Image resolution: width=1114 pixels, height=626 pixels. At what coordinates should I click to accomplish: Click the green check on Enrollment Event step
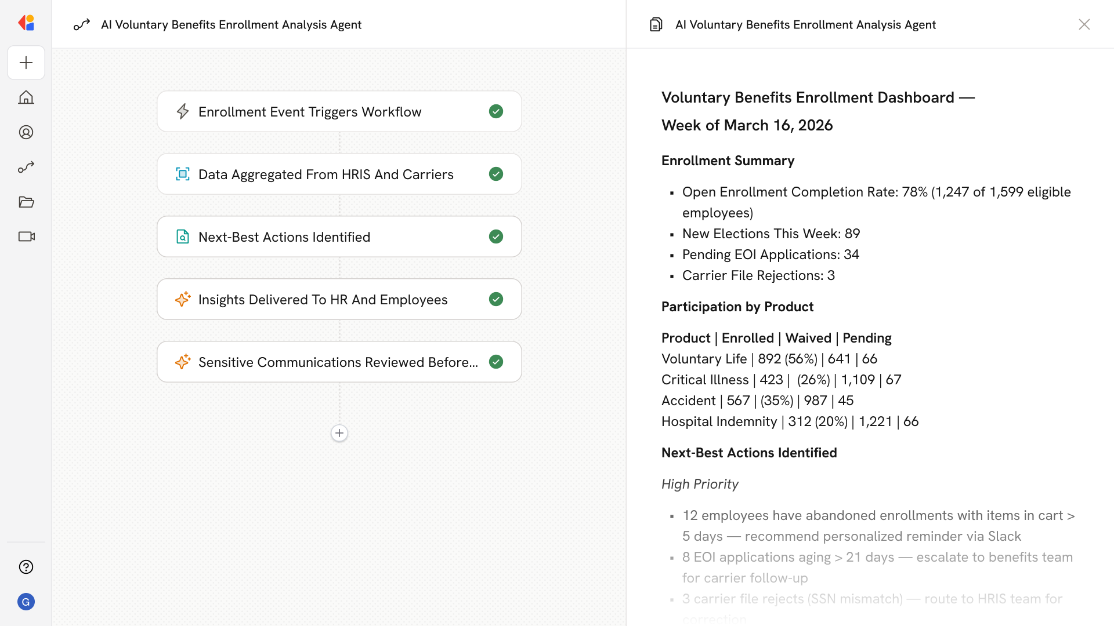(x=495, y=111)
